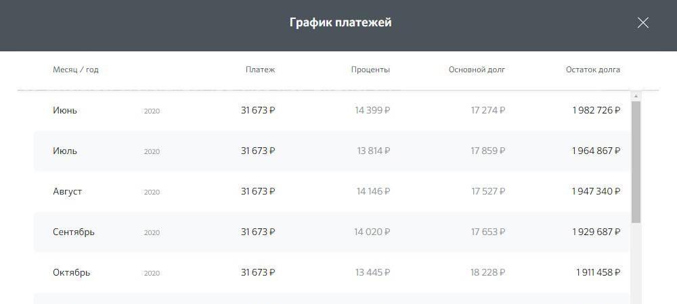Screen dimensions: 677x304
Task: Select the Проценты column header
Action: (370, 70)
